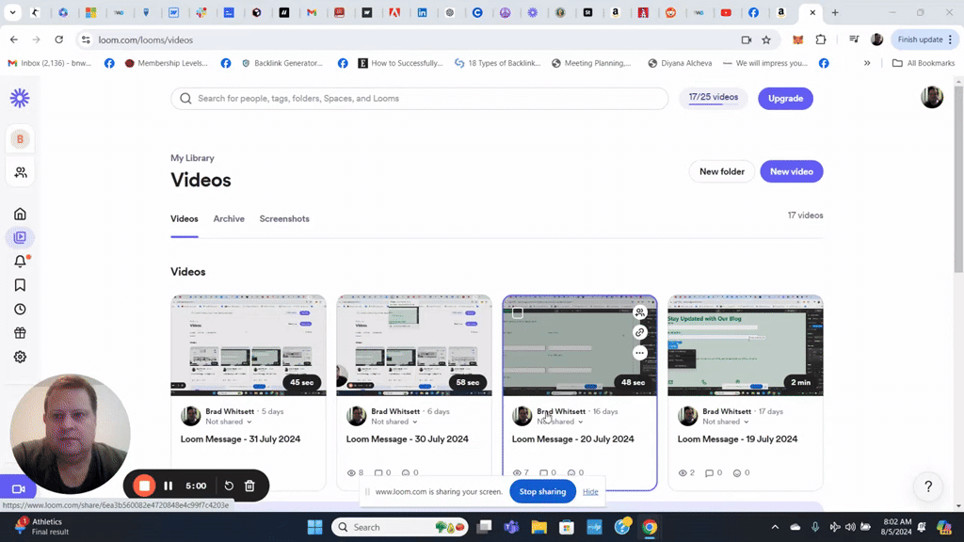Click the camera button at the bottom left
This screenshot has height=542, width=964.
point(19,489)
